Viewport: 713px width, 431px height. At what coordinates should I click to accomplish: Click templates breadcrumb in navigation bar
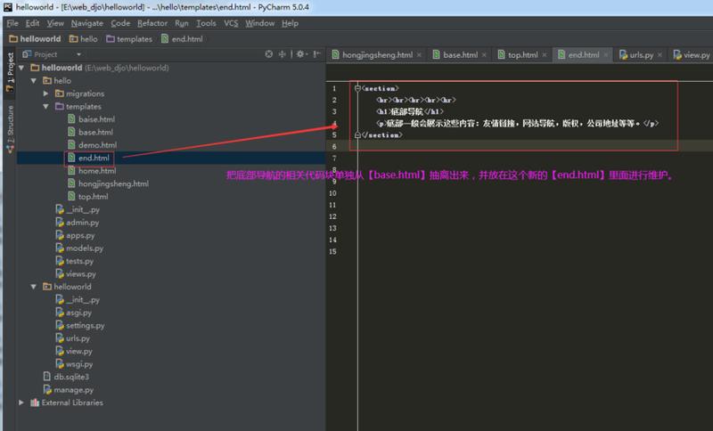(x=129, y=39)
